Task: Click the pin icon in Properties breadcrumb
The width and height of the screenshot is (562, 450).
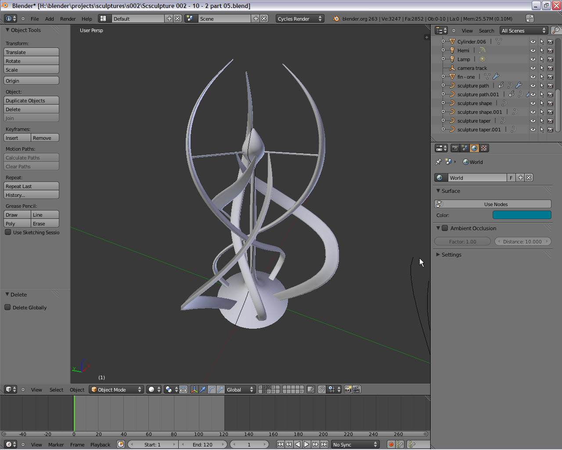Action: click(x=438, y=162)
